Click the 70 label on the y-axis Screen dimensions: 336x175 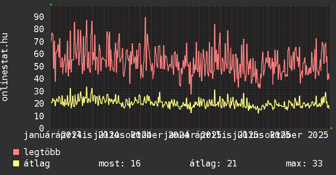(x=39, y=42)
